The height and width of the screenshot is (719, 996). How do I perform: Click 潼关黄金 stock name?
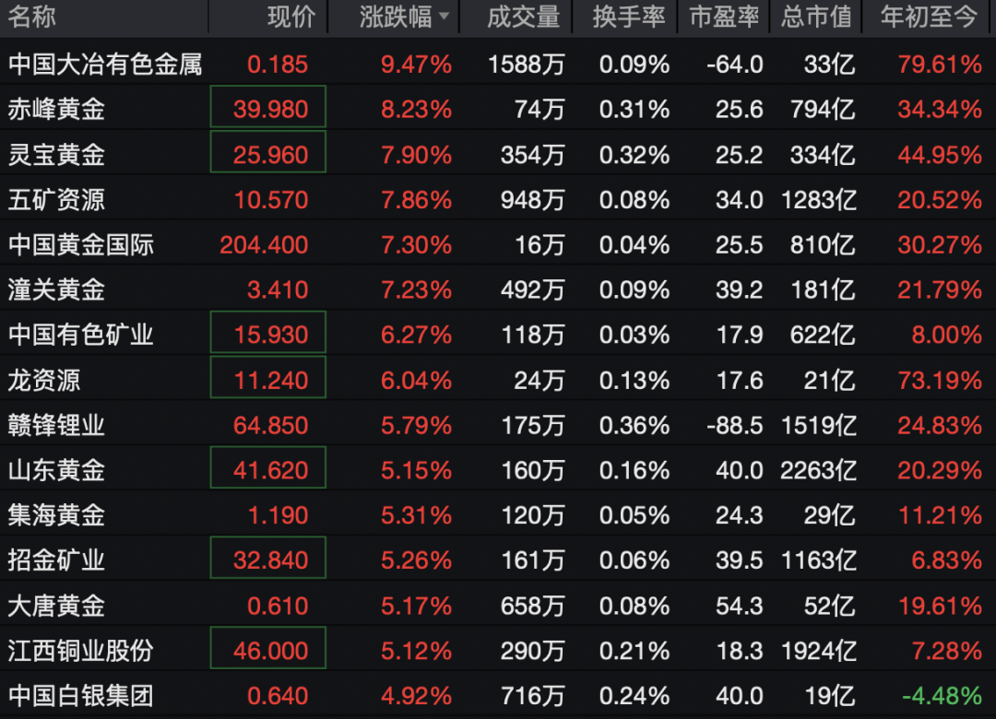[57, 289]
